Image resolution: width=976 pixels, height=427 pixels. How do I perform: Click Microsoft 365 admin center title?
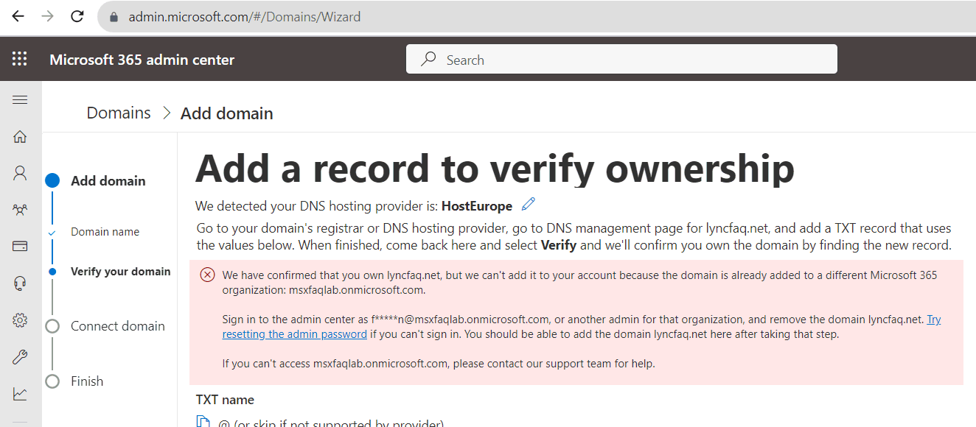142,60
